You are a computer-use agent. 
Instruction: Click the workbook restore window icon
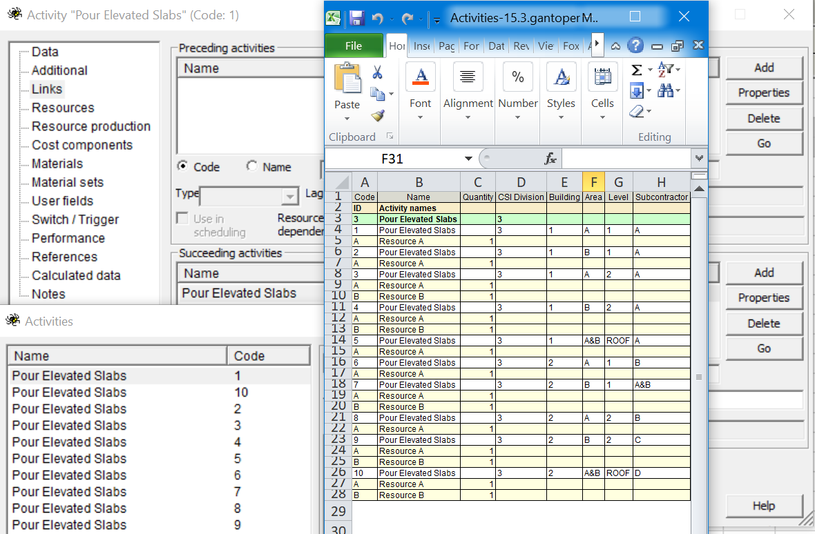(678, 46)
